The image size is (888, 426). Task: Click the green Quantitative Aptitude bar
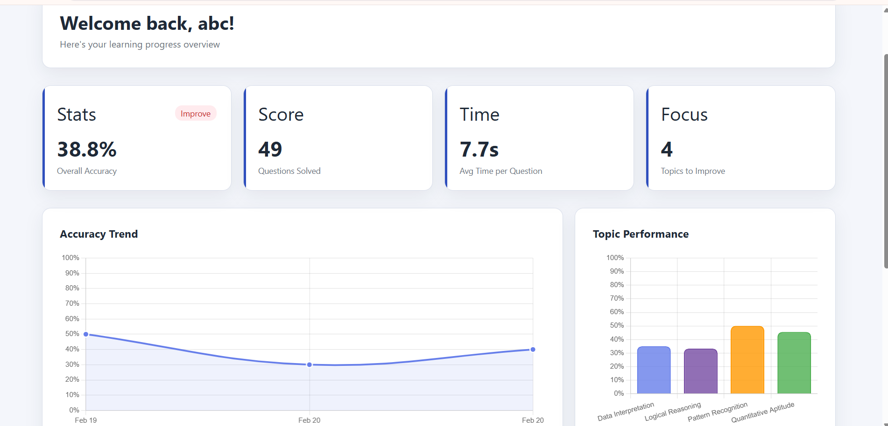pos(794,363)
